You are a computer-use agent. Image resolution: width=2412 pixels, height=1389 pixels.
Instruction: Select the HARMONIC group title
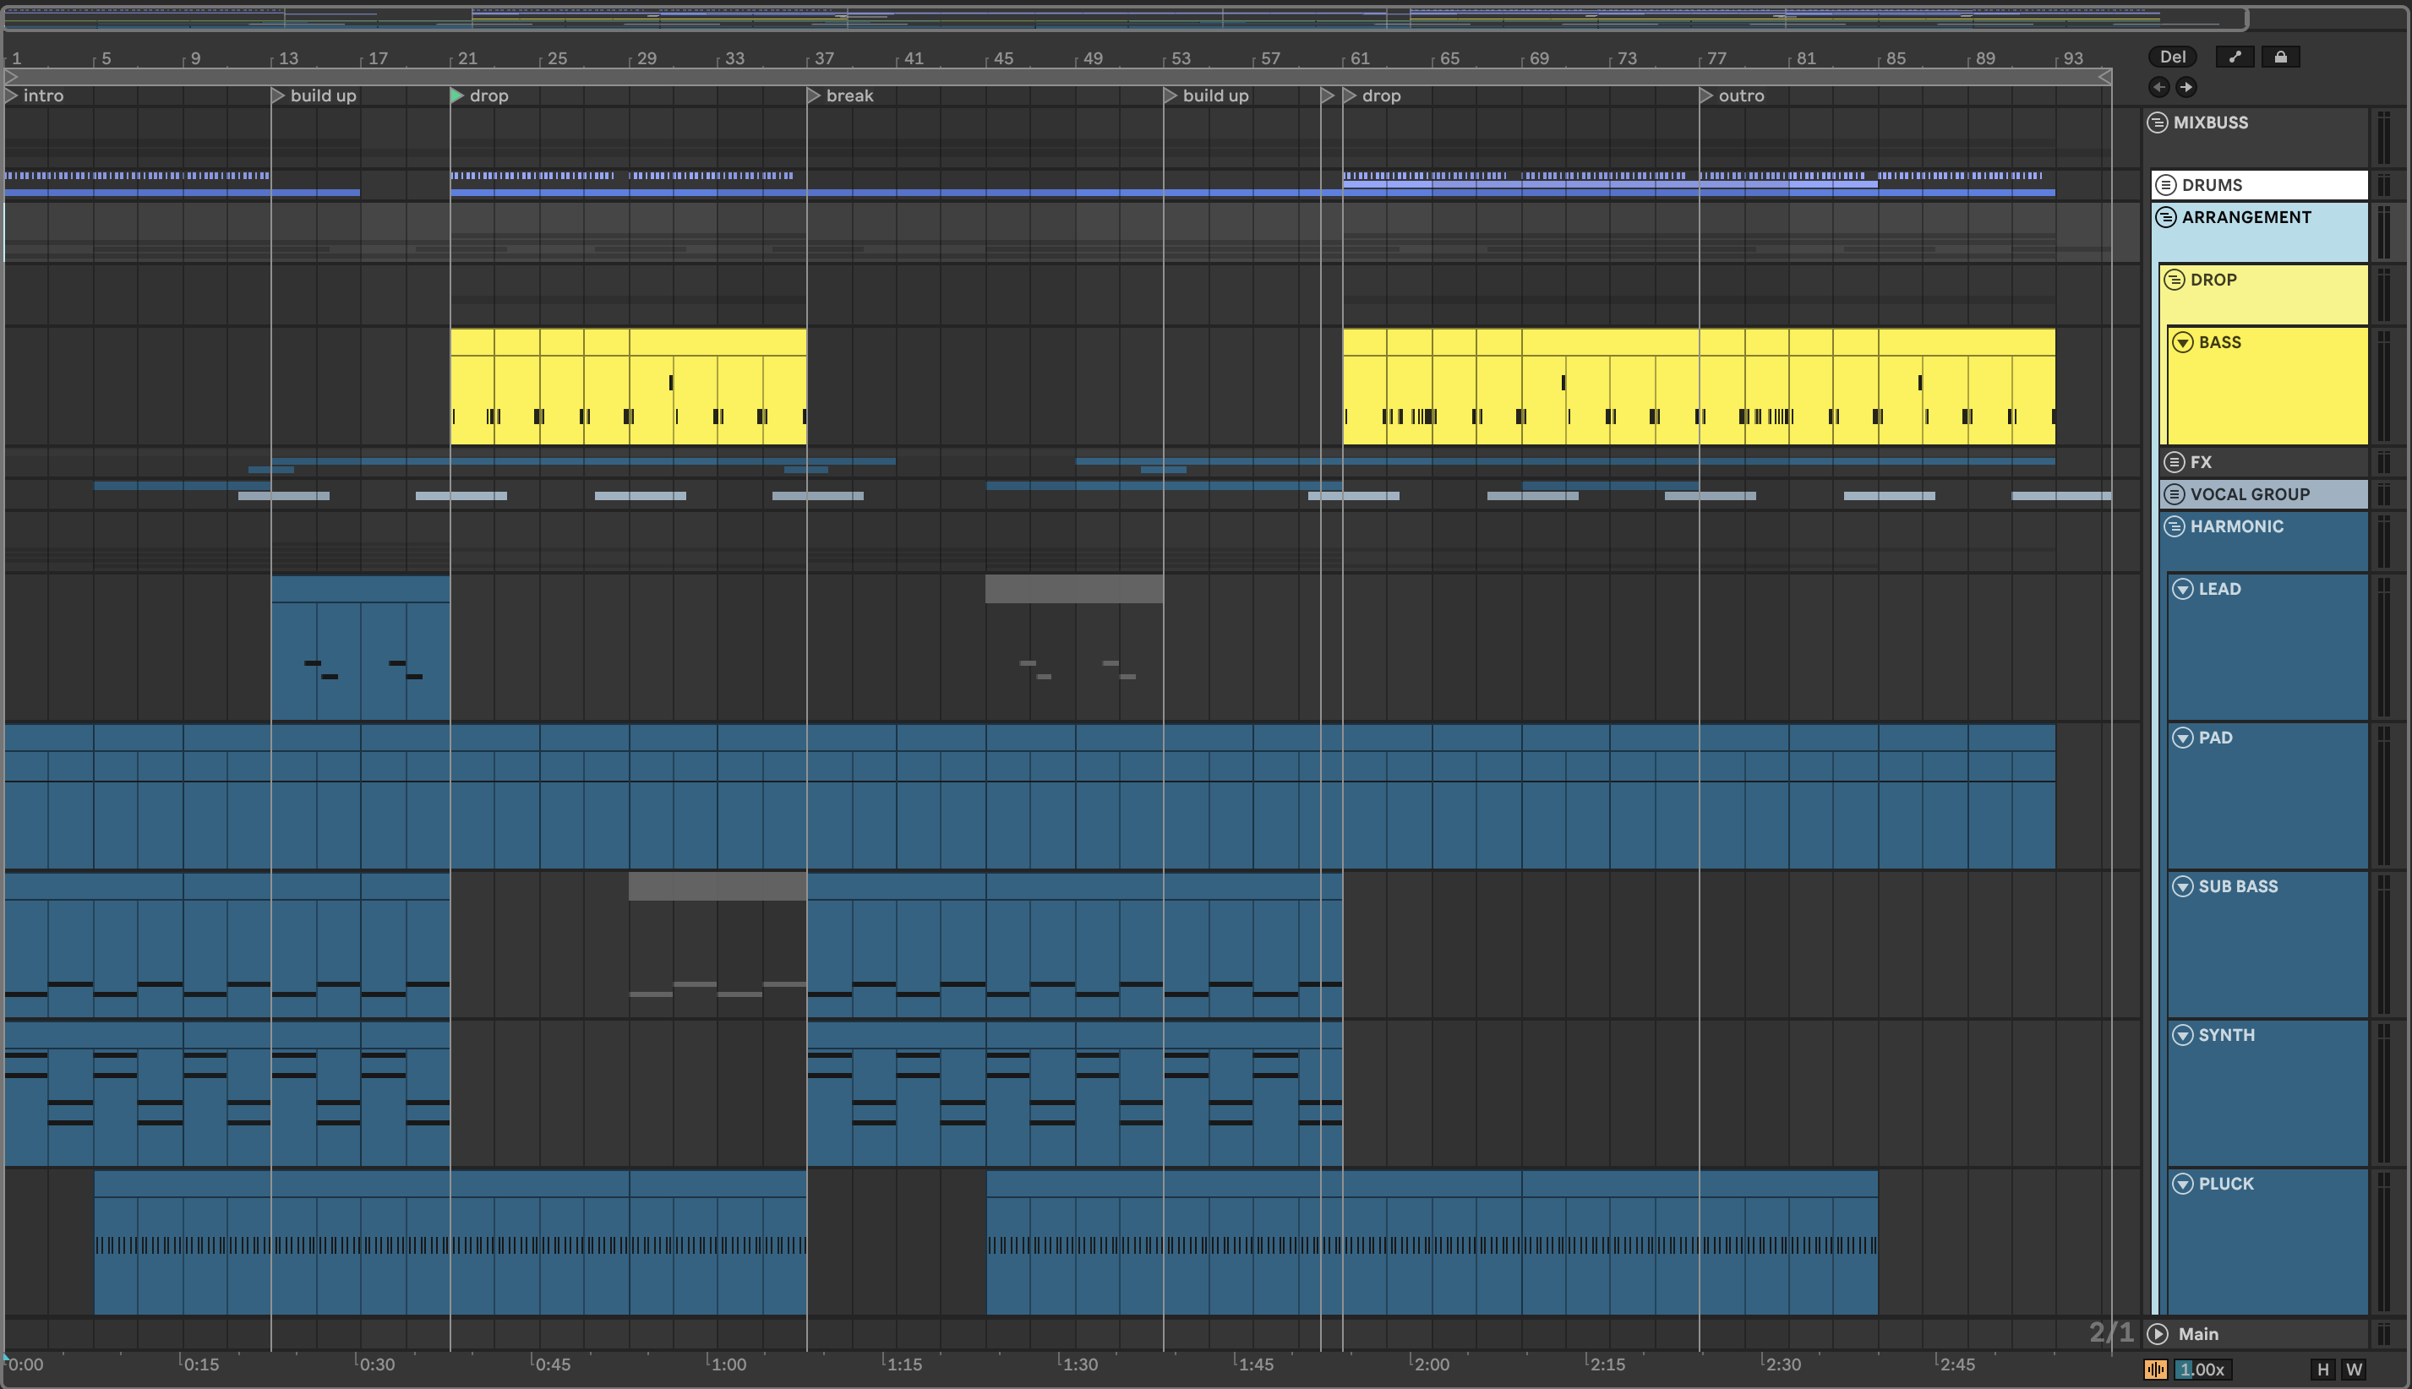pyautogui.click(x=2236, y=526)
